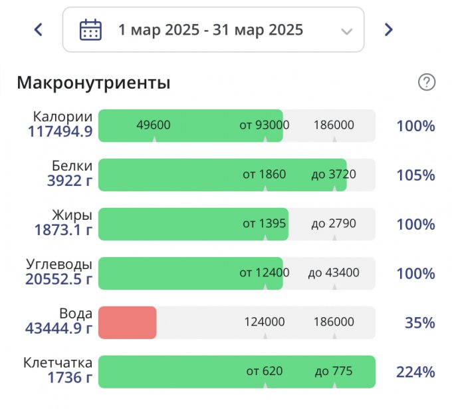The width and height of the screenshot is (452, 409).
Task: Click the 105% percentage for Белки
Action: [x=415, y=175]
